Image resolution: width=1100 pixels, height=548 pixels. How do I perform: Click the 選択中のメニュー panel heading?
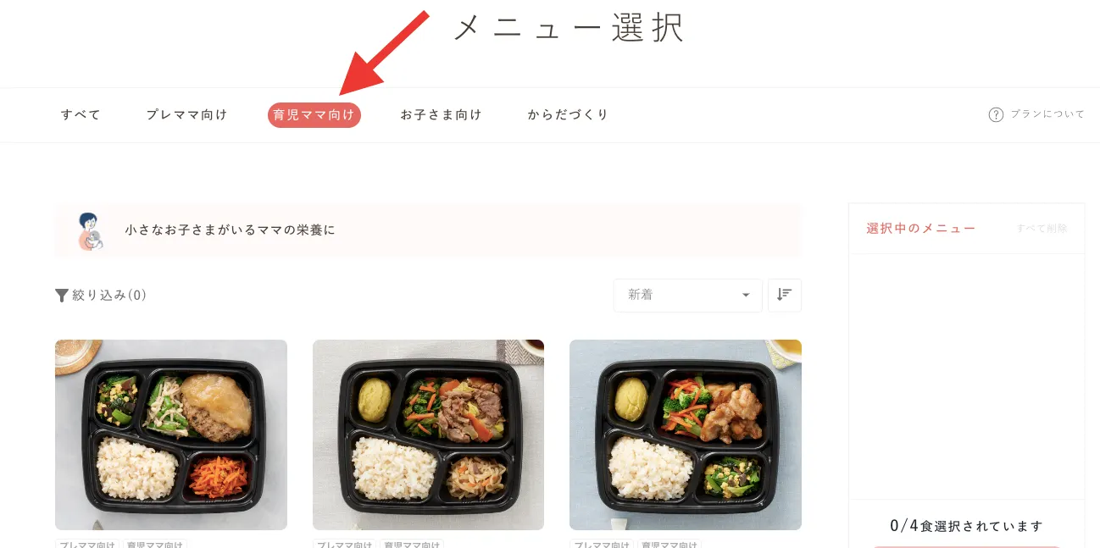point(920,229)
